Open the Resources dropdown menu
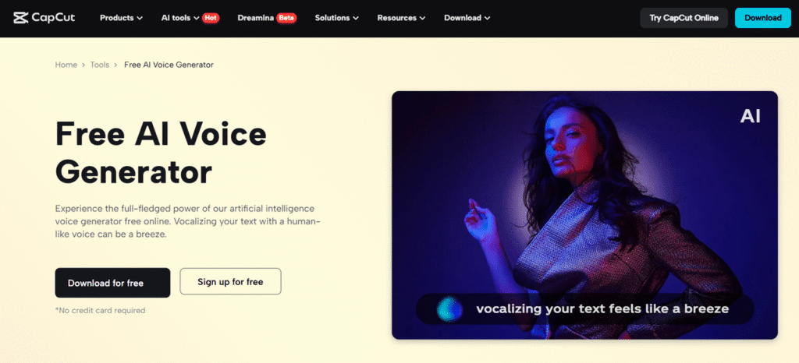 (401, 18)
